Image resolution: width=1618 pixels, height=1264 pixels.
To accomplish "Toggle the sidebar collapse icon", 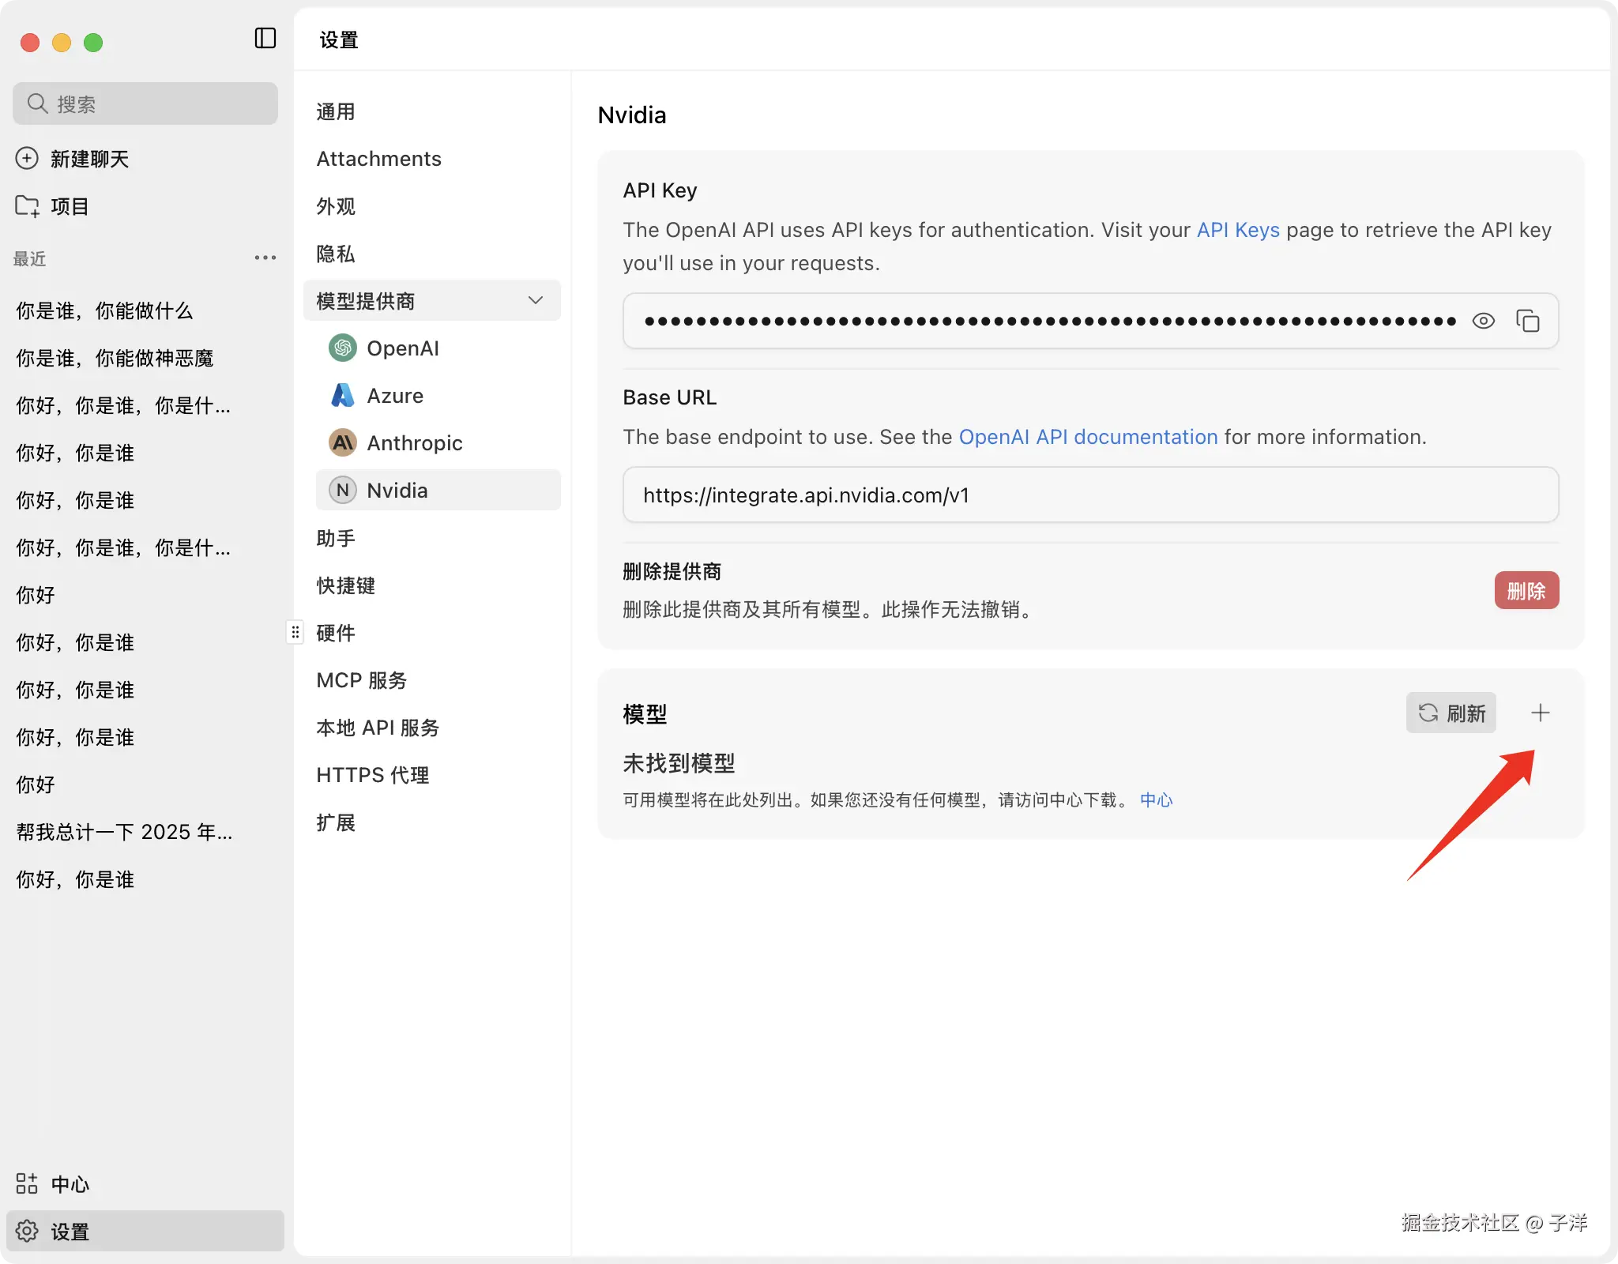I will 265,38.
